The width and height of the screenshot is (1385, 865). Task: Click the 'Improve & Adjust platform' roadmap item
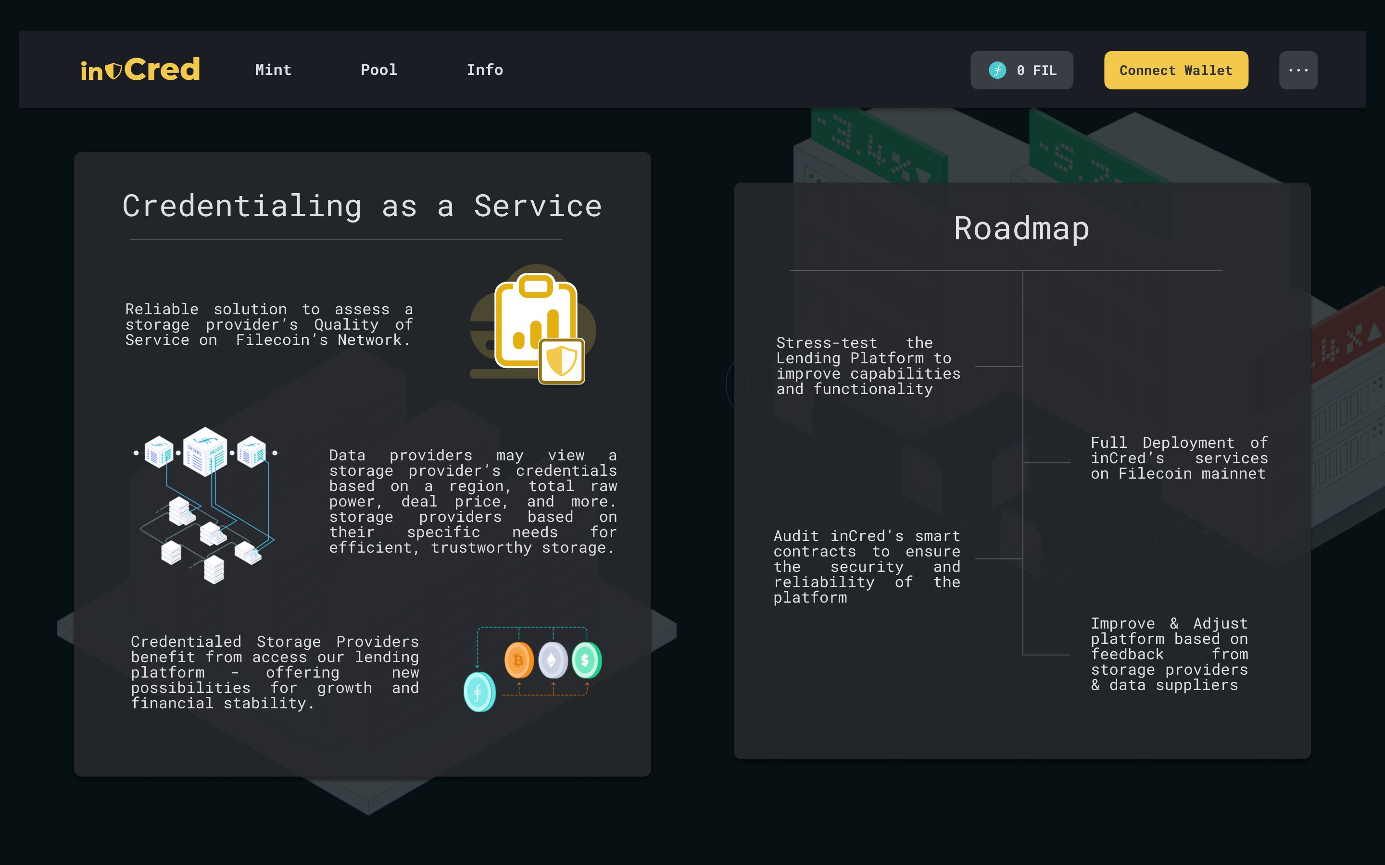[x=1169, y=654]
